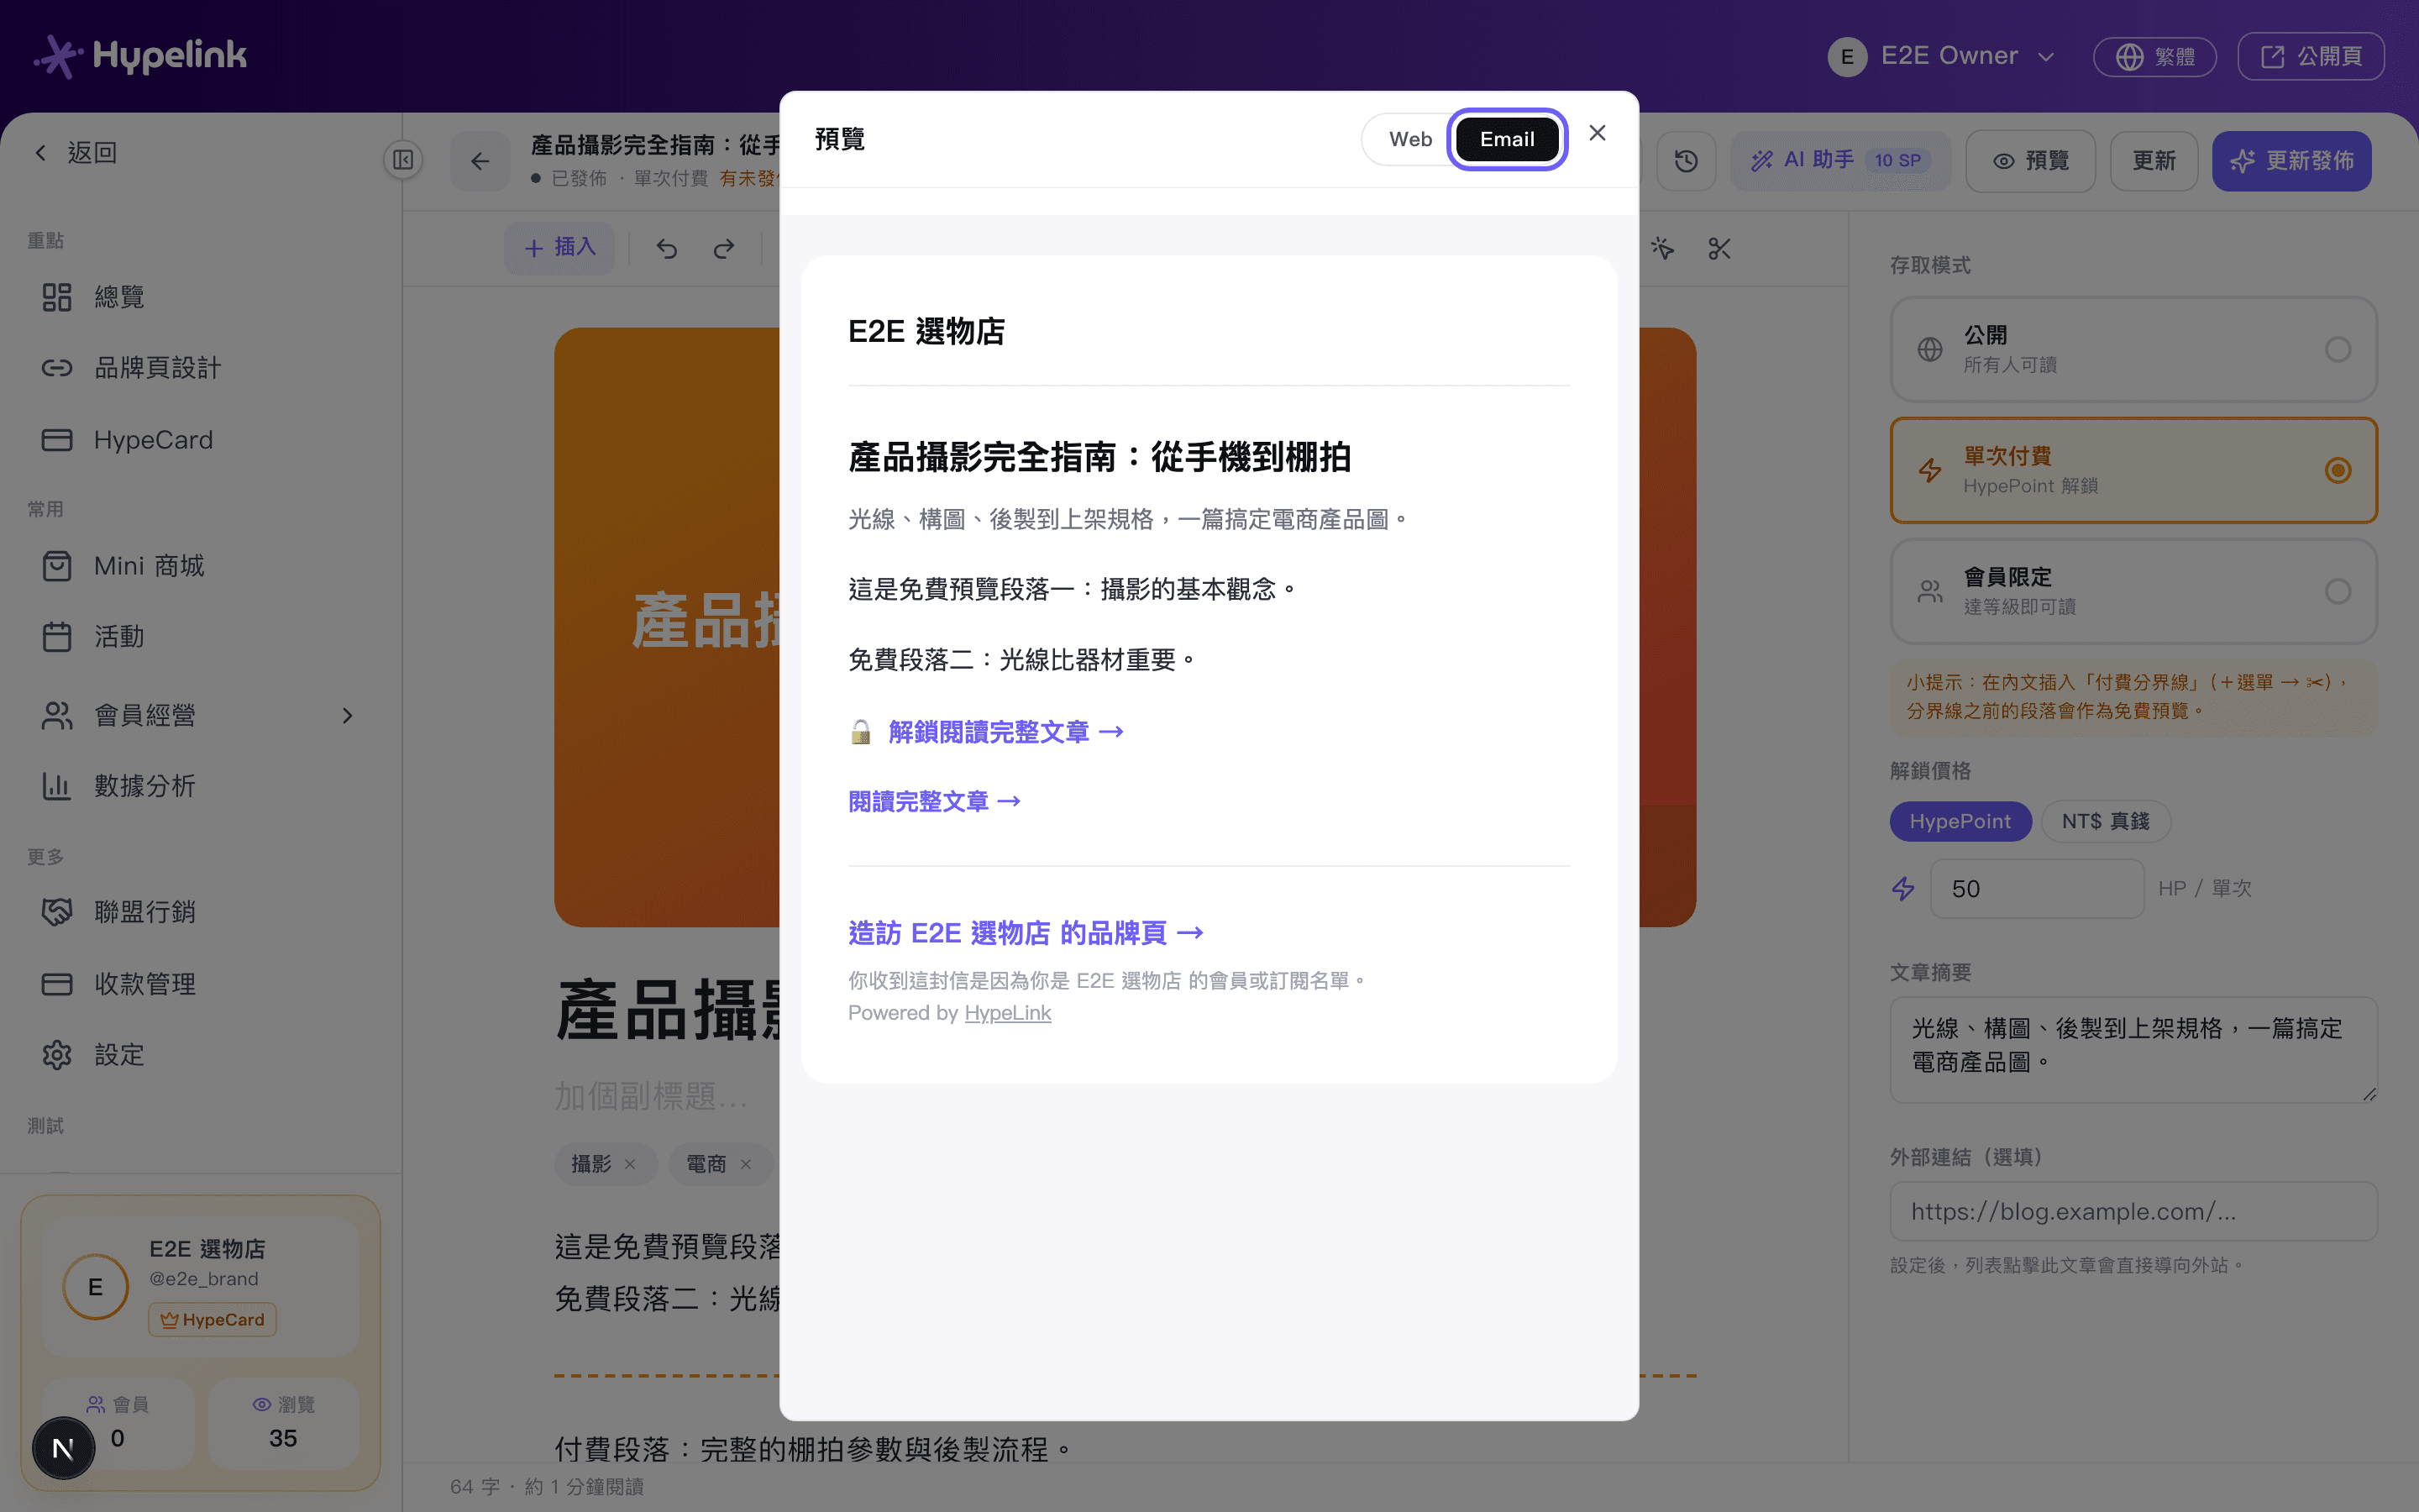The height and width of the screenshot is (1512, 2419).
Task: Click the sparkle cursor toolbar icon
Action: [x=1662, y=248]
